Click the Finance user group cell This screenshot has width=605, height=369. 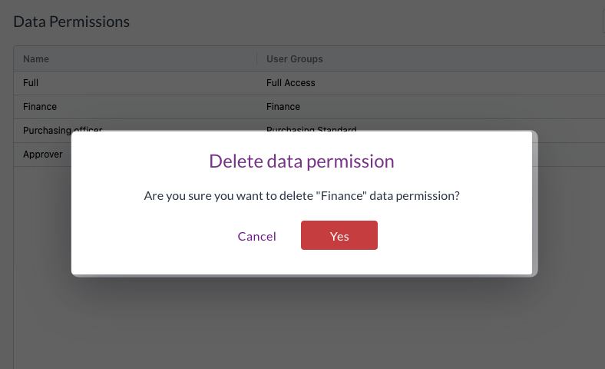[x=283, y=106]
